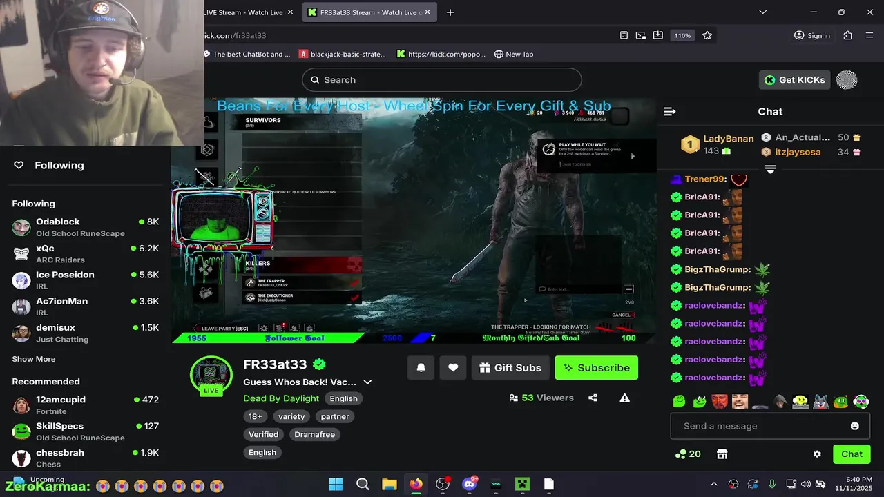The height and width of the screenshot is (497, 884).
Task: Open the New Tab bookmark
Action: [x=514, y=54]
